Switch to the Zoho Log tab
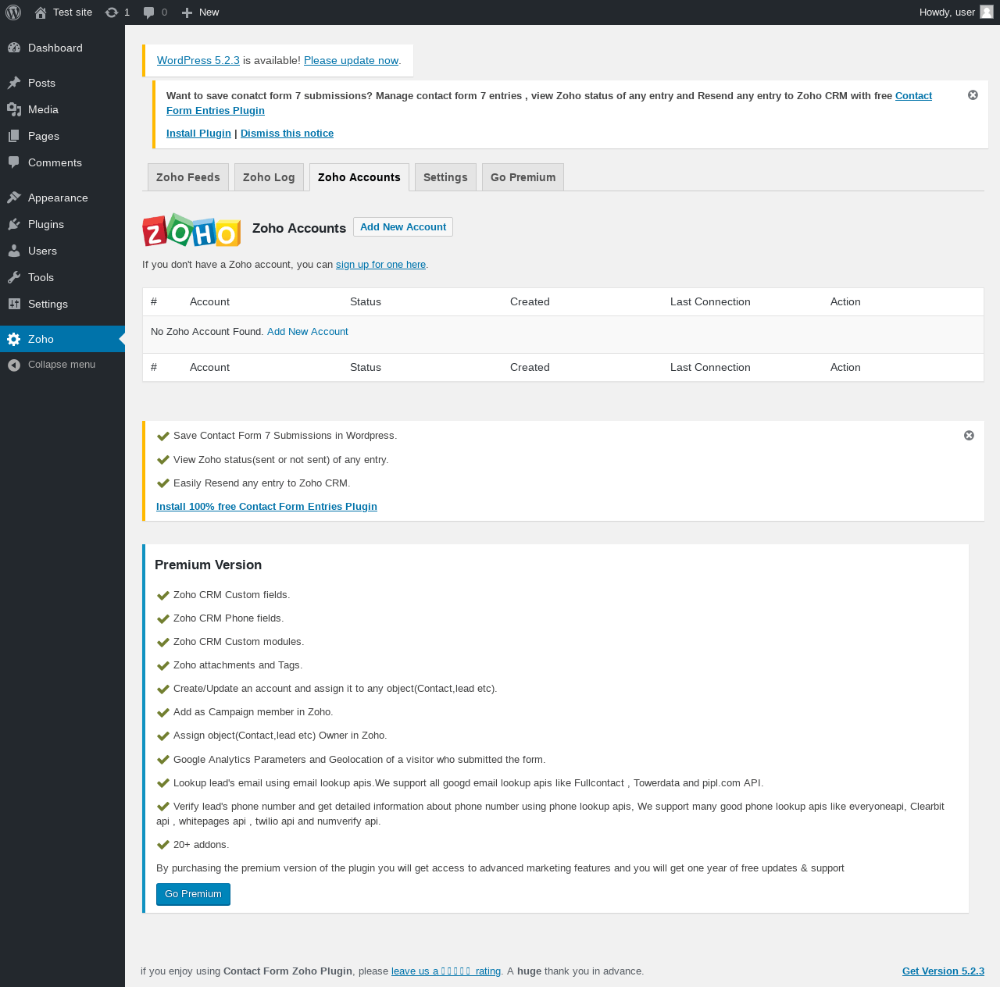This screenshot has width=1000, height=987. coord(269,177)
